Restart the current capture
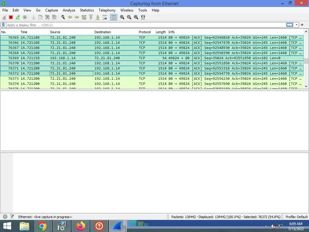 (x=18, y=17)
